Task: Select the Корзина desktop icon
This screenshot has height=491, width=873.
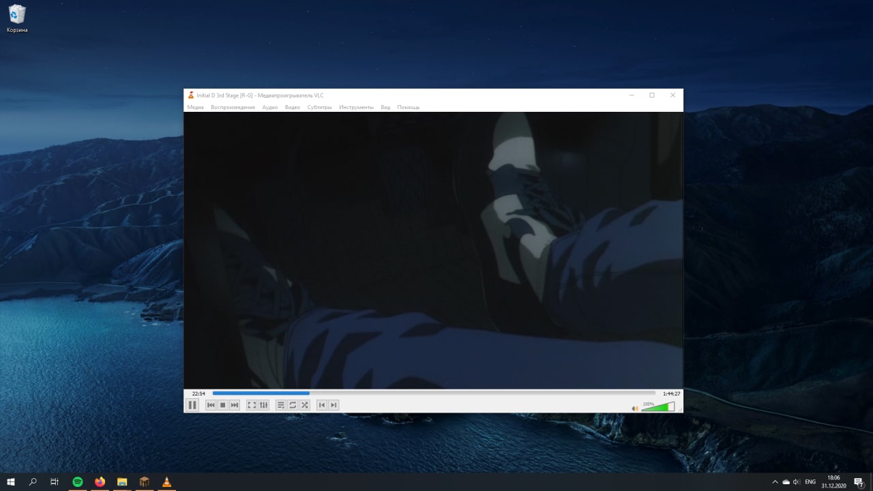Action: coord(17,18)
